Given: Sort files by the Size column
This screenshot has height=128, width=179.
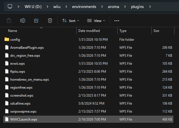Looking at the screenshot, I should point(156,31).
